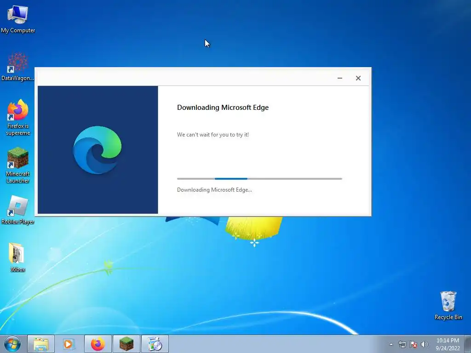Select the 86box folder on desktop
Viewport: 471px width, 353px height.
pos(17,257)
